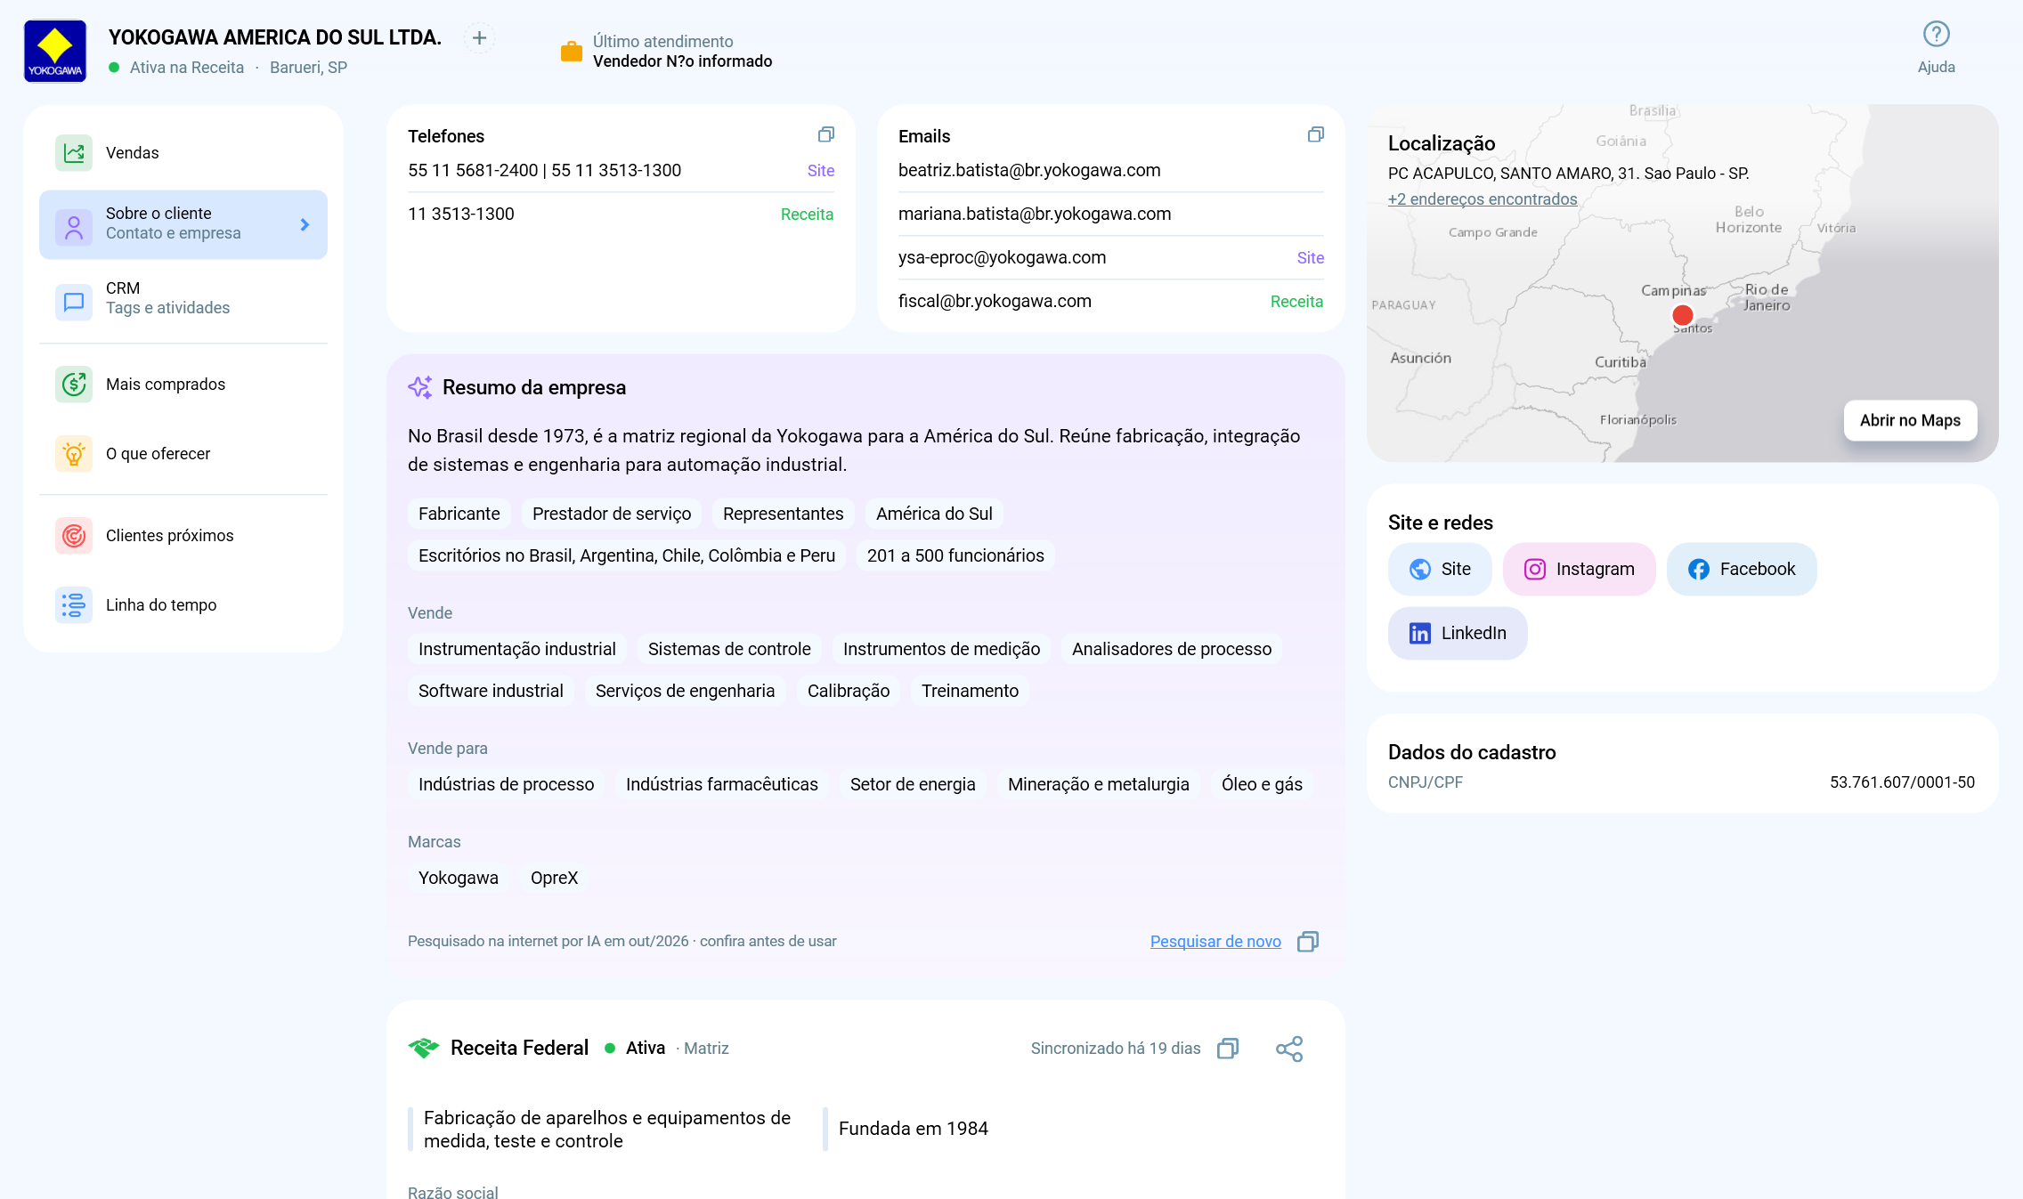
Task: Open the Facebook page button
Action: pyautogui.click(x=1742, y=570)
